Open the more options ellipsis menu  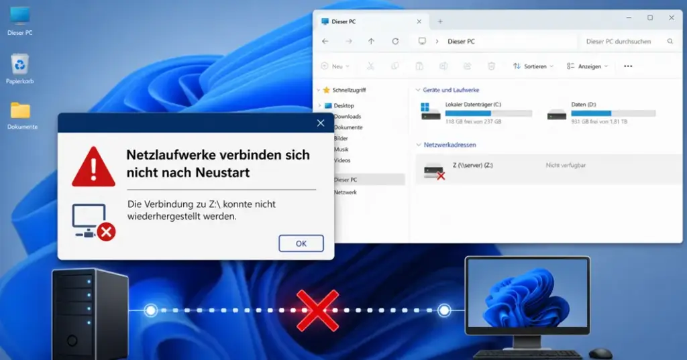(x=628, y=66)
